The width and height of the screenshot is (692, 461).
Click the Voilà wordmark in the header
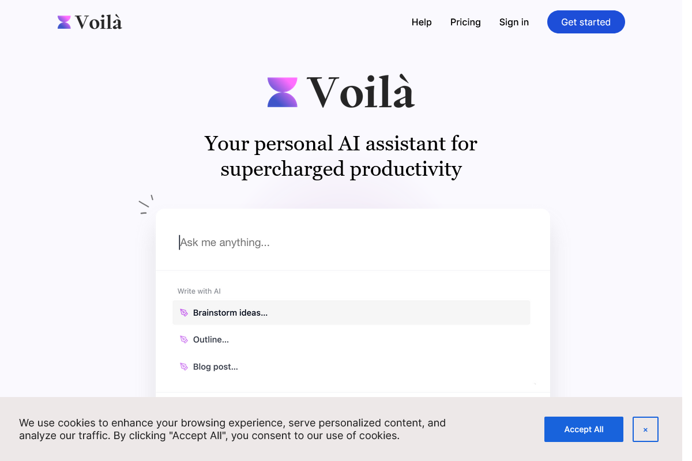98,22
